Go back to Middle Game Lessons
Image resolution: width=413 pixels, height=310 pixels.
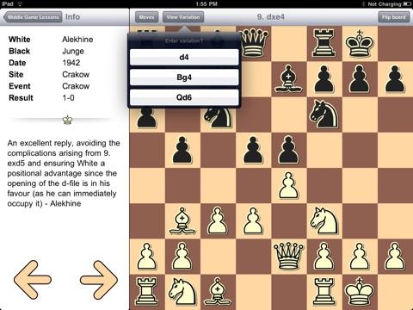[33, 17]
